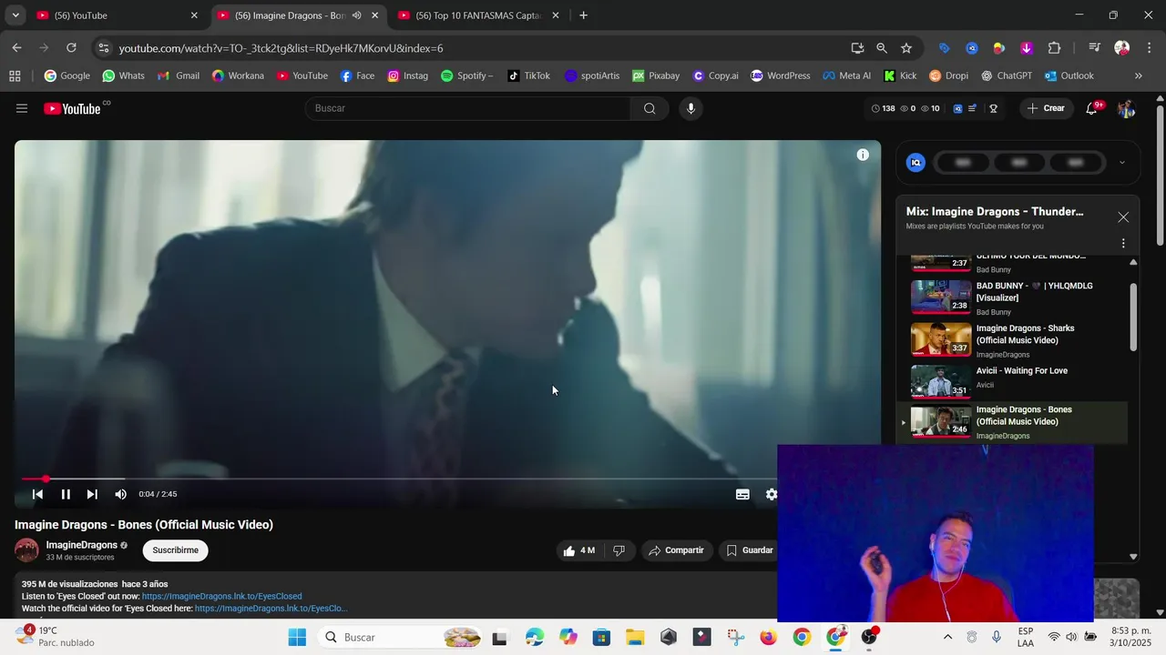This screenshot has width=1166, height=655.
Task: Click in the YouTube Buscar search field
Action: 467,108
